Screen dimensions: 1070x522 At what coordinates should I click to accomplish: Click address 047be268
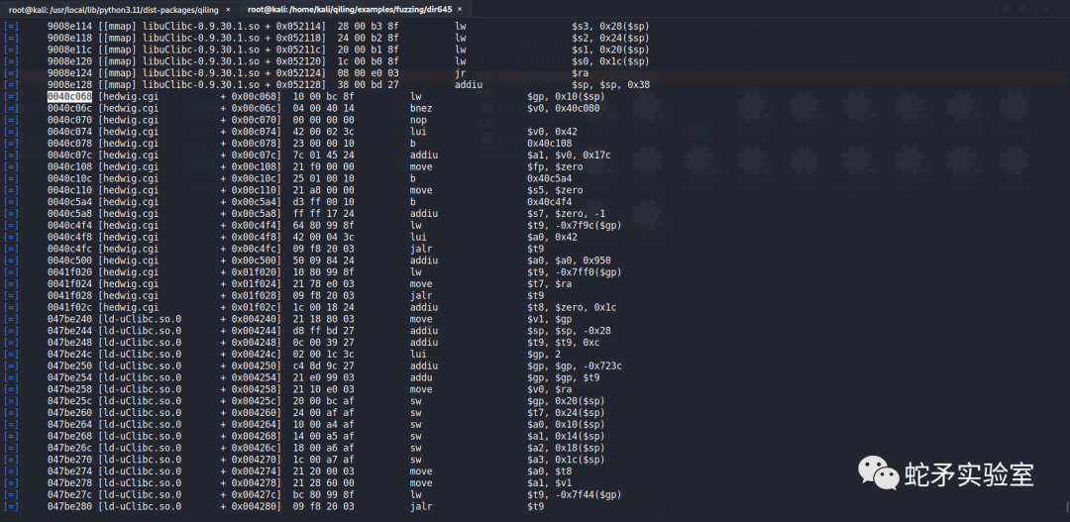[x=69, y=437]
